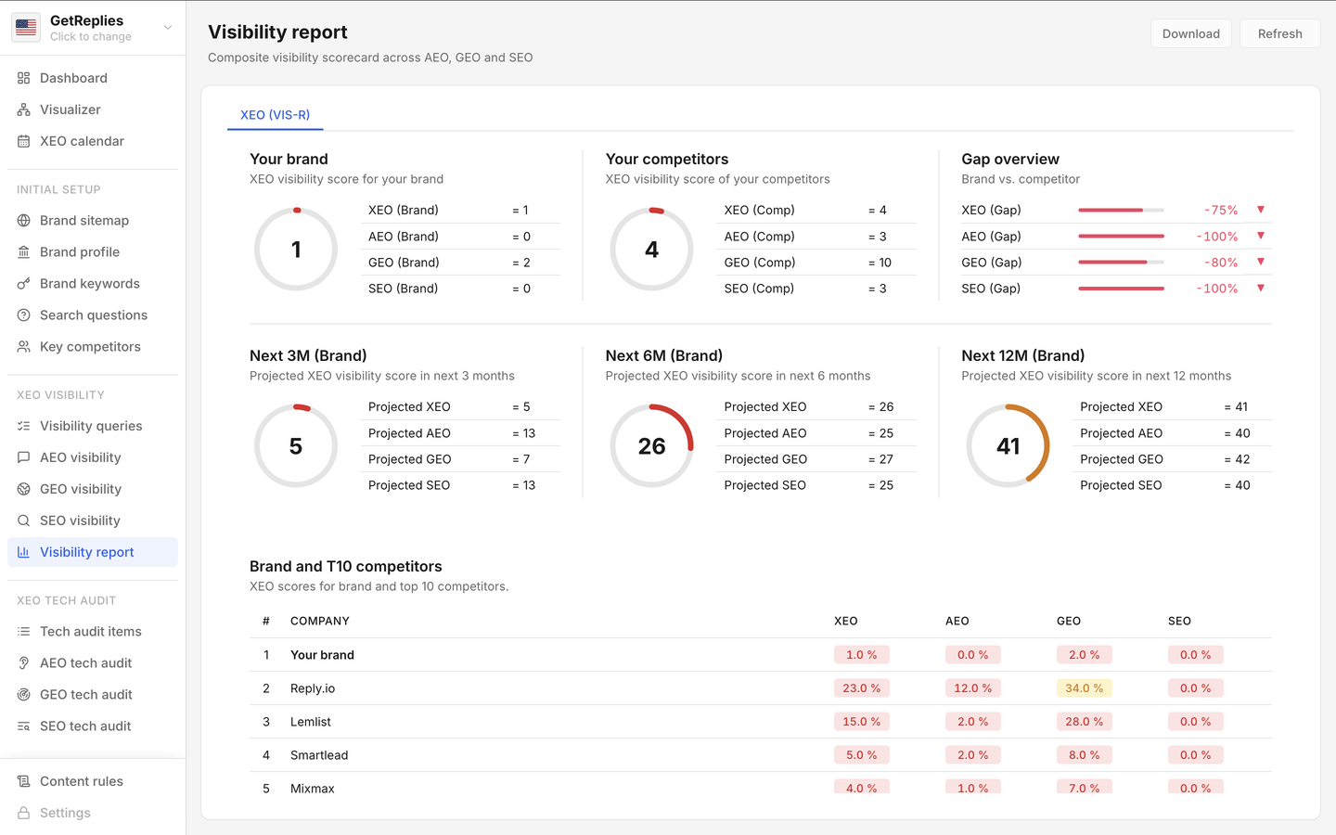The width and height of the screenshot is (1336, 835).
Task: Click the Brand profile building icon
Action: [x=24, y=252]
